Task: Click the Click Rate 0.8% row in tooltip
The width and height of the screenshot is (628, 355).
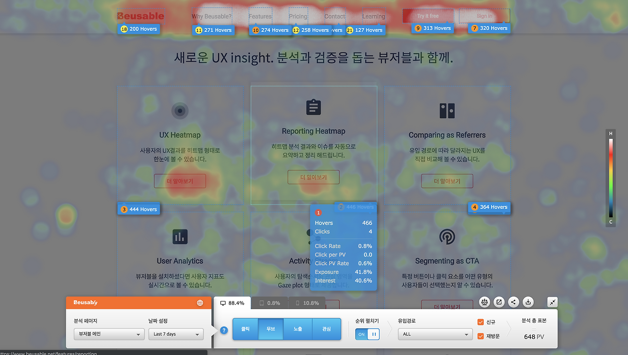Action: [x=343, y=246]
